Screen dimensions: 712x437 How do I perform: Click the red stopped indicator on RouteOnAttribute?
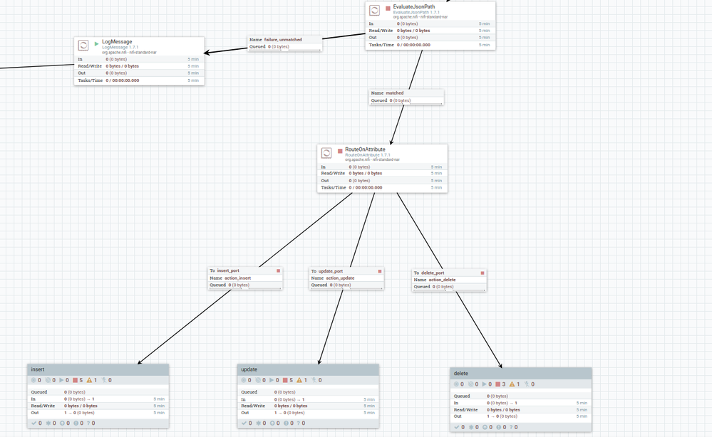(340, 151)
